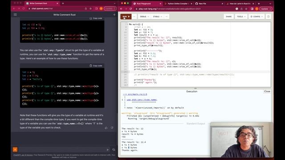Open a new tab in the Playground window
Viewport: 285px width, 160px height.
pyautogui.click(x=259, y=4)
